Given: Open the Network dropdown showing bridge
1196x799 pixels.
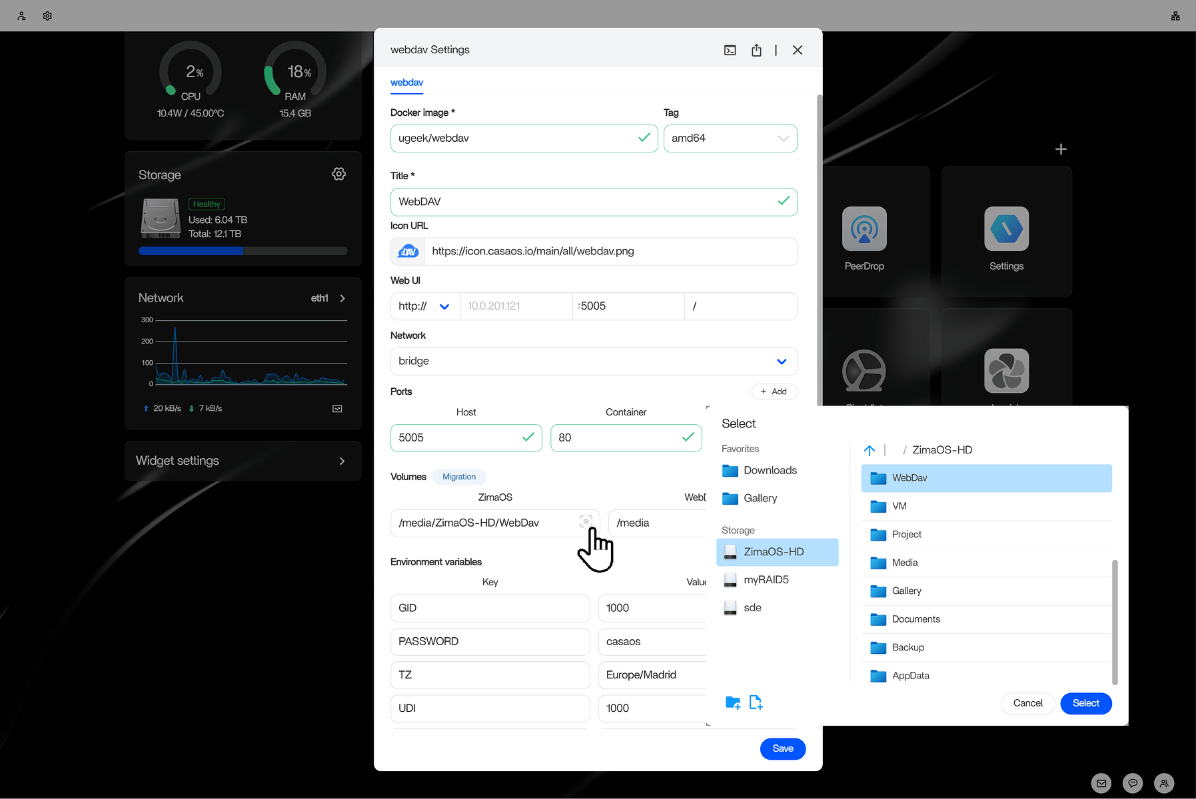Looking at the screenshot, I should [594, 361].
